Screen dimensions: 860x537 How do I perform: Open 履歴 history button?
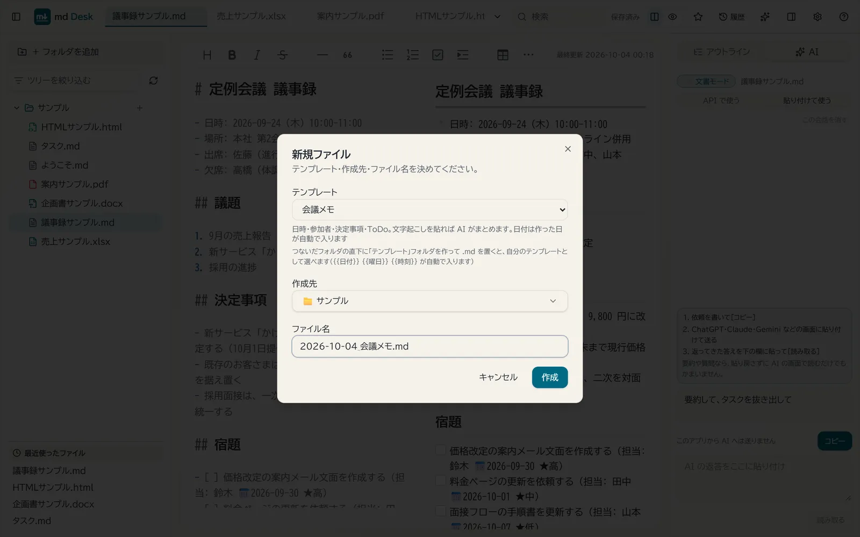(x=732, y=17)
